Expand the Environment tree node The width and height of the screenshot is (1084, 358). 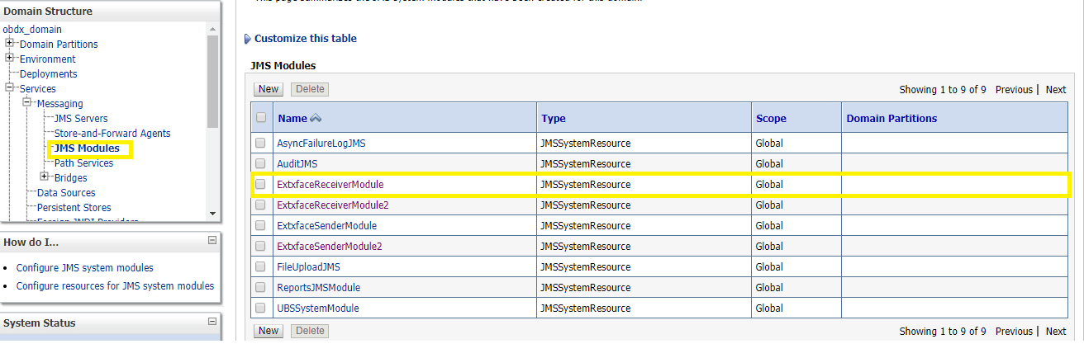[10, 58]
